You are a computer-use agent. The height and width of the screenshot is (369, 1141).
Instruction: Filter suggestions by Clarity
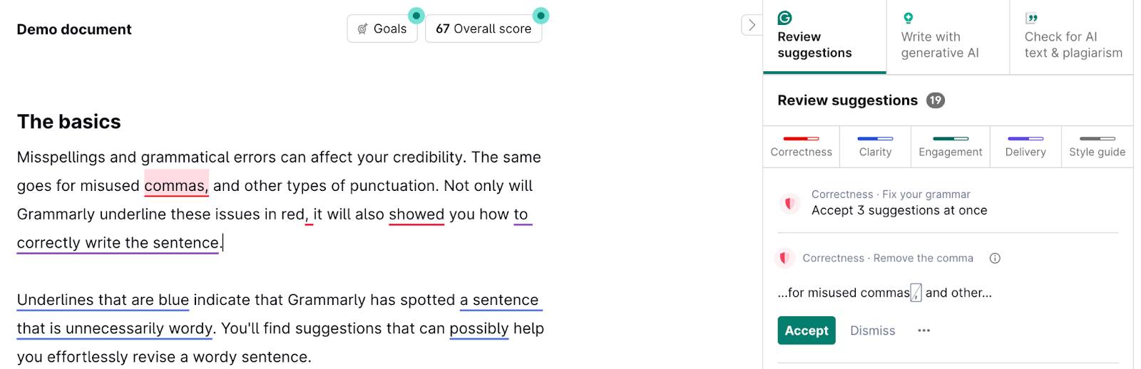coord(875,147)
